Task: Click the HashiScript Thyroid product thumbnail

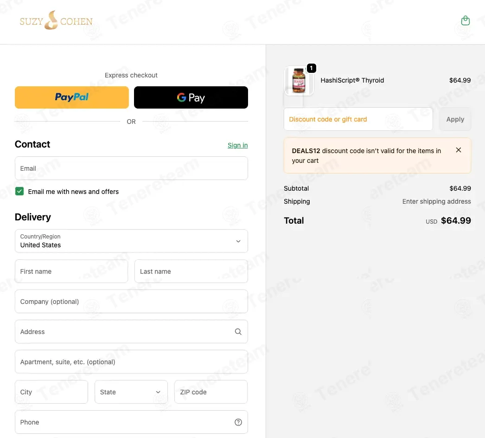Action: (x=299, y=80)
